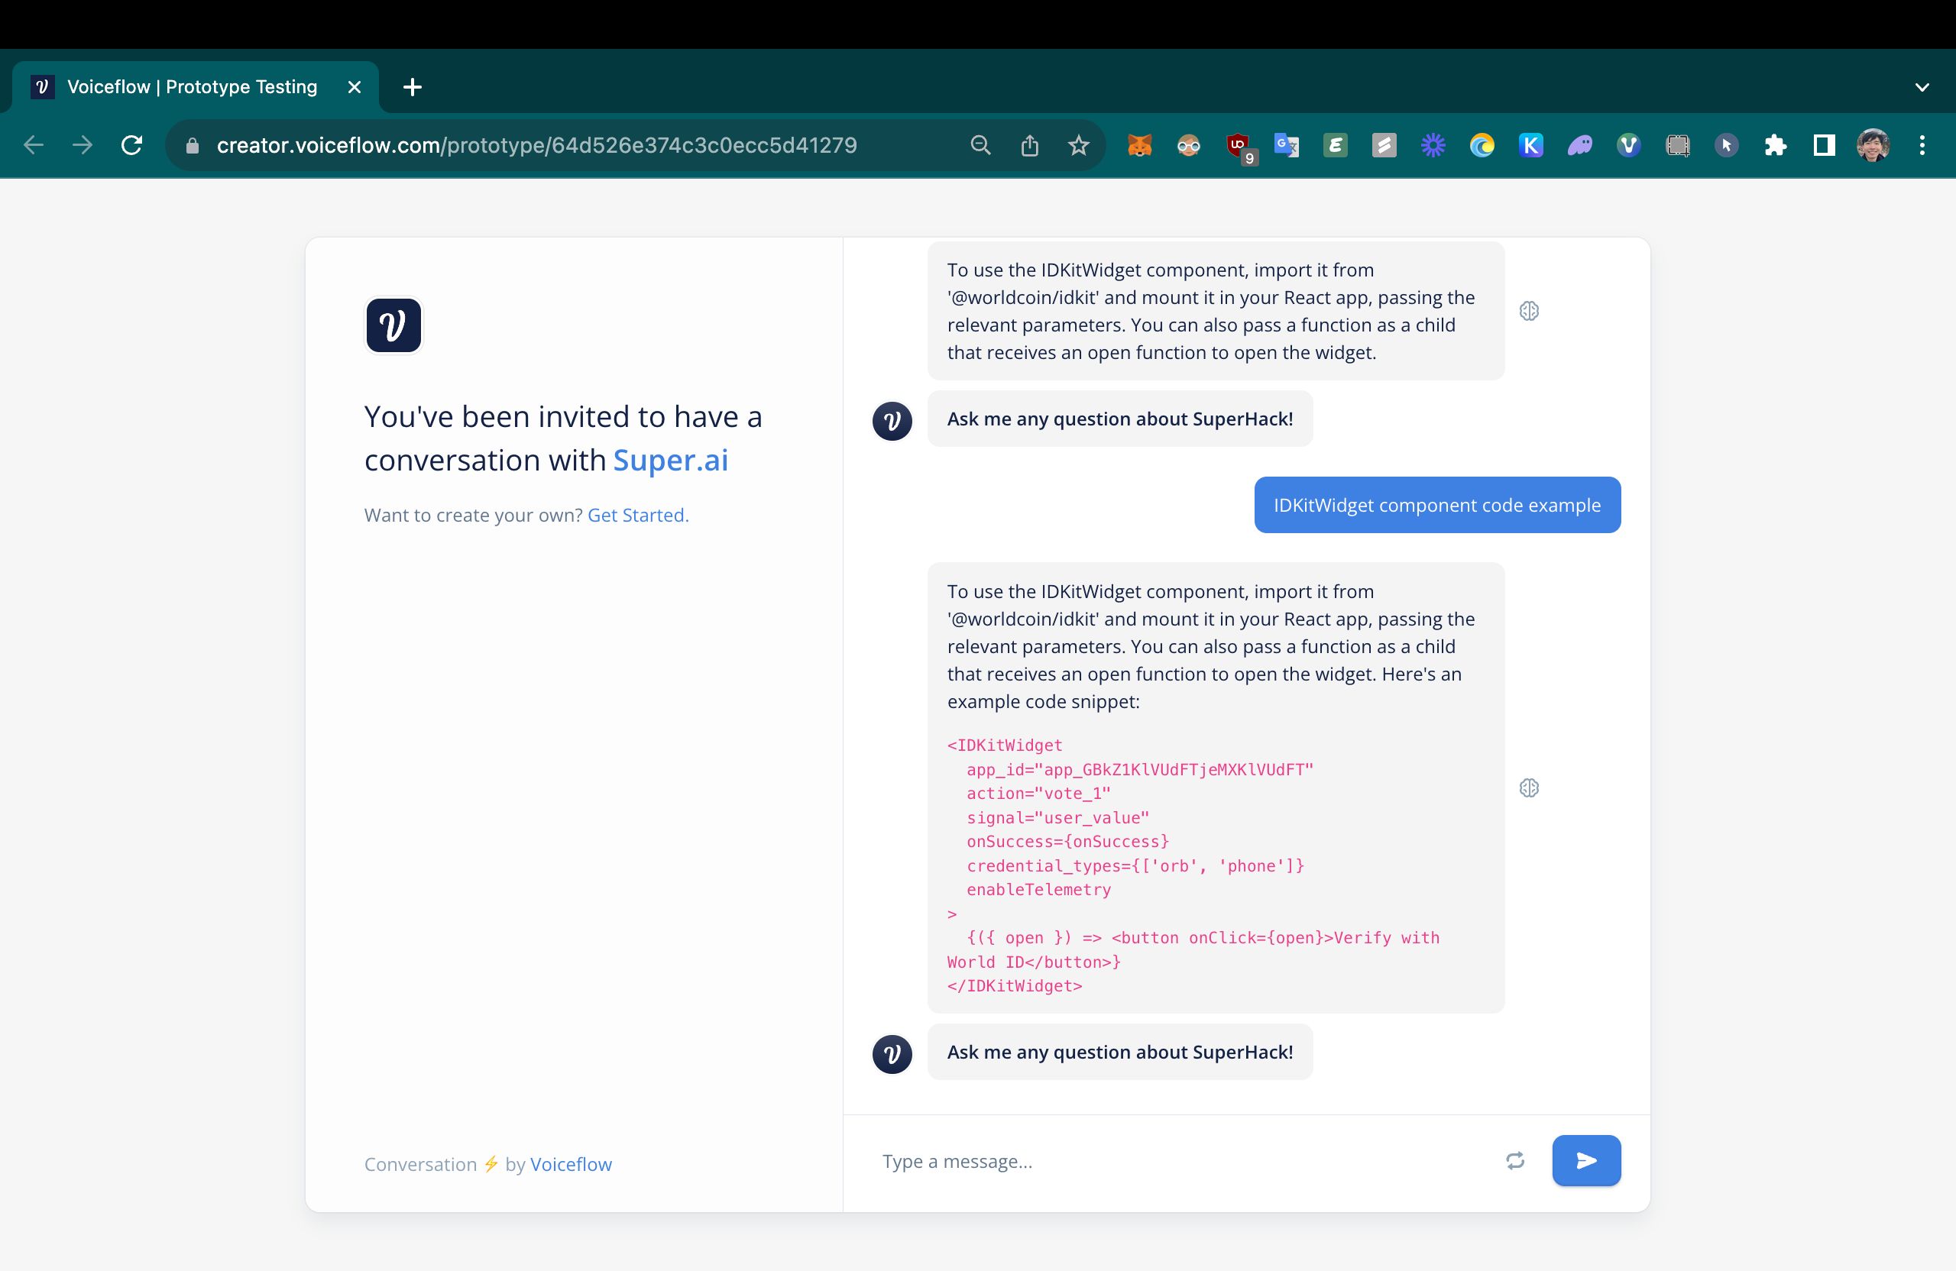Toggle the browser side panel icon
1956x1271 pixels.
pyautogui.click(x=1824, y=145)
